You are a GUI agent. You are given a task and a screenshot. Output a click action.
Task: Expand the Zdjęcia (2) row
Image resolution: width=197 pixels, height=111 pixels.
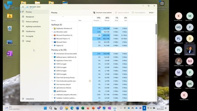point(52,45)
